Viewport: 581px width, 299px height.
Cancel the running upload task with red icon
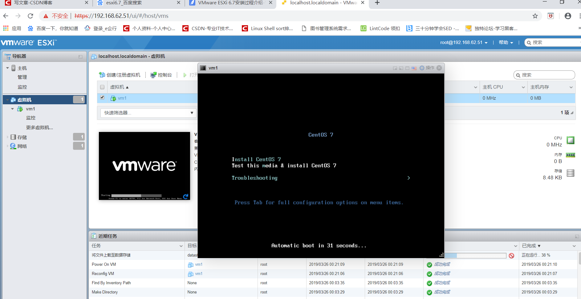(511, 256)
